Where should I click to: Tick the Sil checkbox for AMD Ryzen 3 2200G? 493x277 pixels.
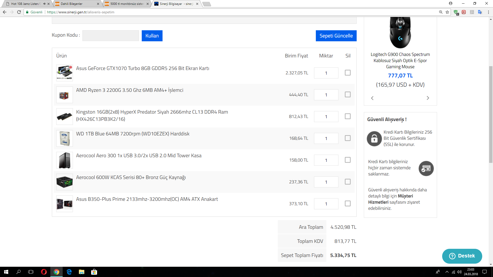tap(348, 95)
